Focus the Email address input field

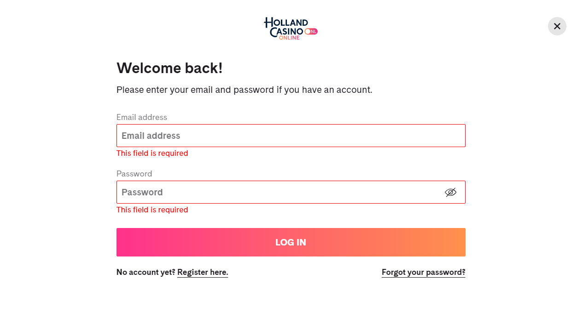point(291,136)
